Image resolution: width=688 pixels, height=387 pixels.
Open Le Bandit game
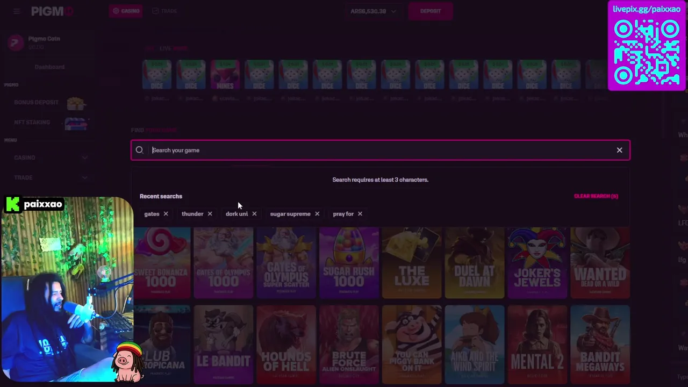pos(223,345)
